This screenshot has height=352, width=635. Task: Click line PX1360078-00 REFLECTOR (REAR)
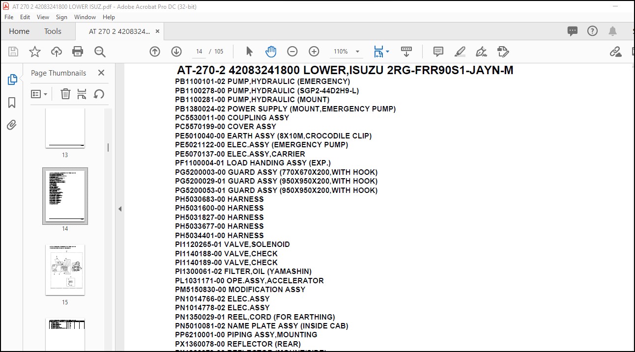(238, 344)
